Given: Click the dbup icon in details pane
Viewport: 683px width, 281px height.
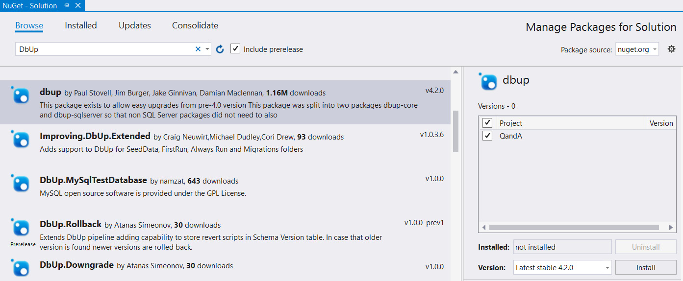Looking at the screenshot, I should click(488, 81).
